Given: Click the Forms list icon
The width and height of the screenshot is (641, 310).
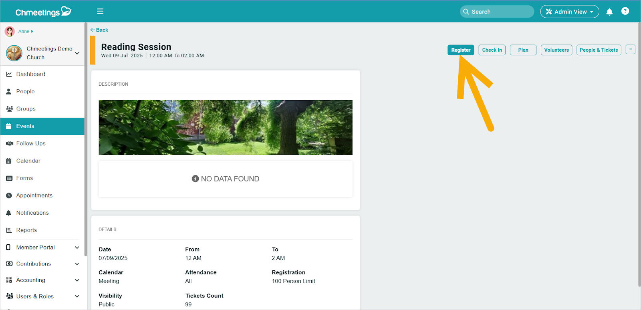Looking at the screenshot, I should (9, 178).
